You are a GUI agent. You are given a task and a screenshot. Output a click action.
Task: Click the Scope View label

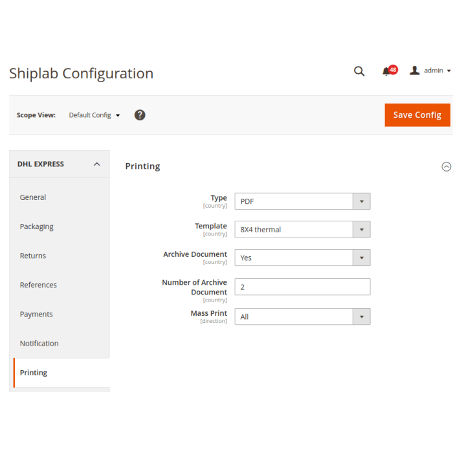point(36,115)
